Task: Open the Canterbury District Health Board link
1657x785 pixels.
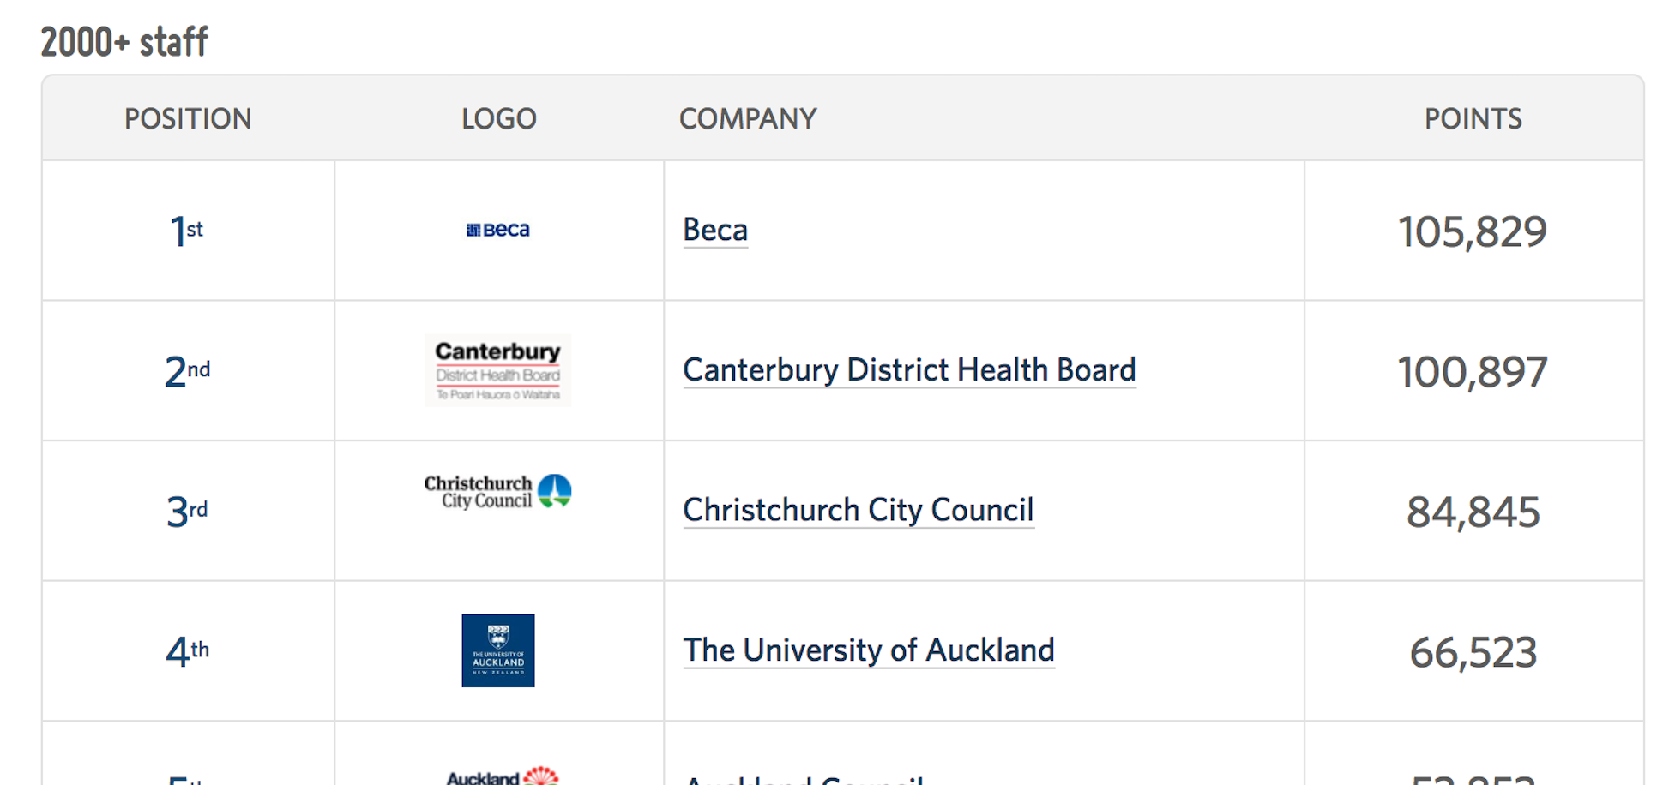Action: [909, 370]
